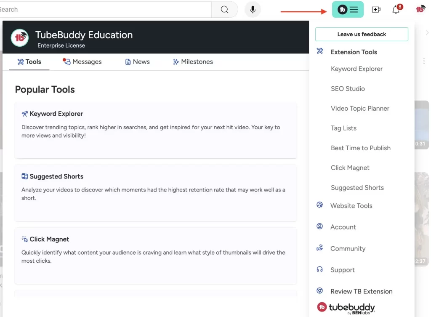This screenshot has height=317, width=431.
Task: Click the Review TB Extension icon
Action: point(319,290)
